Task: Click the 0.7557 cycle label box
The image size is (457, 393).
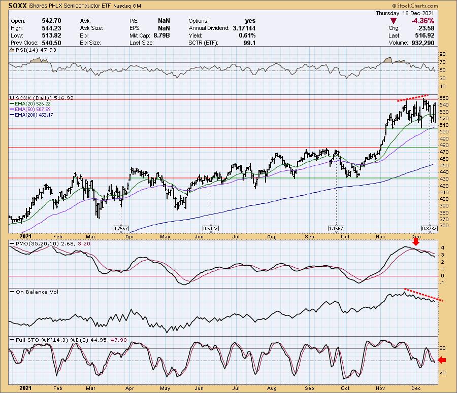Action: click(121, 229)
